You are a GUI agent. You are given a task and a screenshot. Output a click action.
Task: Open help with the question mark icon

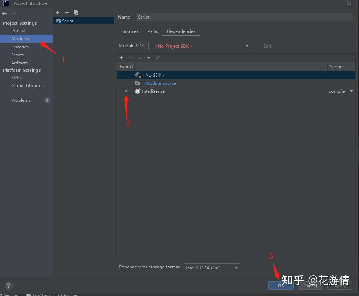pos(8,286)
